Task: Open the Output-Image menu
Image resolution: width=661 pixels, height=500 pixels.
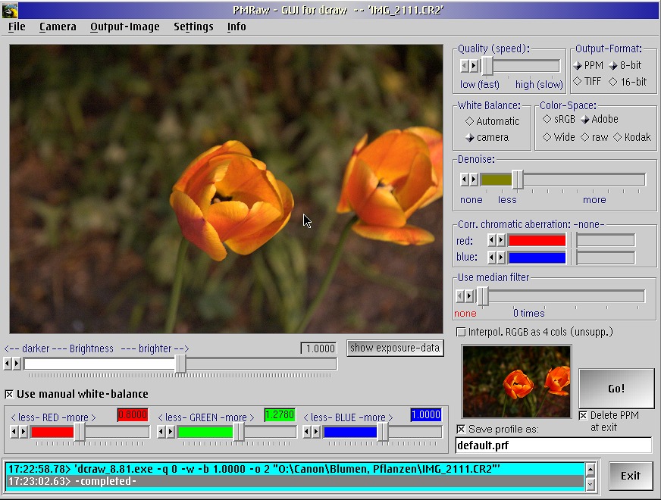Action: pyautogui.click(x=124, y=27)
